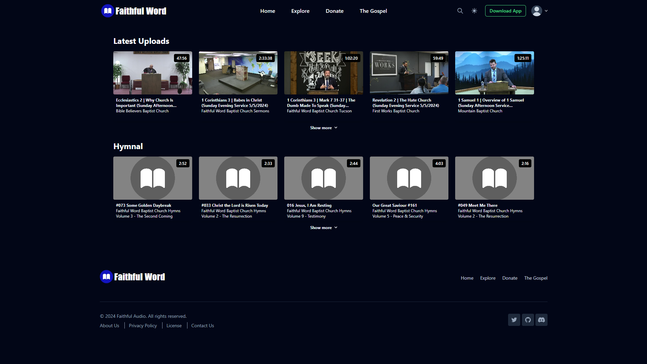Open Volume 3 - The Second Coming album
Screen dimensions: 647x364
point(144,216)
